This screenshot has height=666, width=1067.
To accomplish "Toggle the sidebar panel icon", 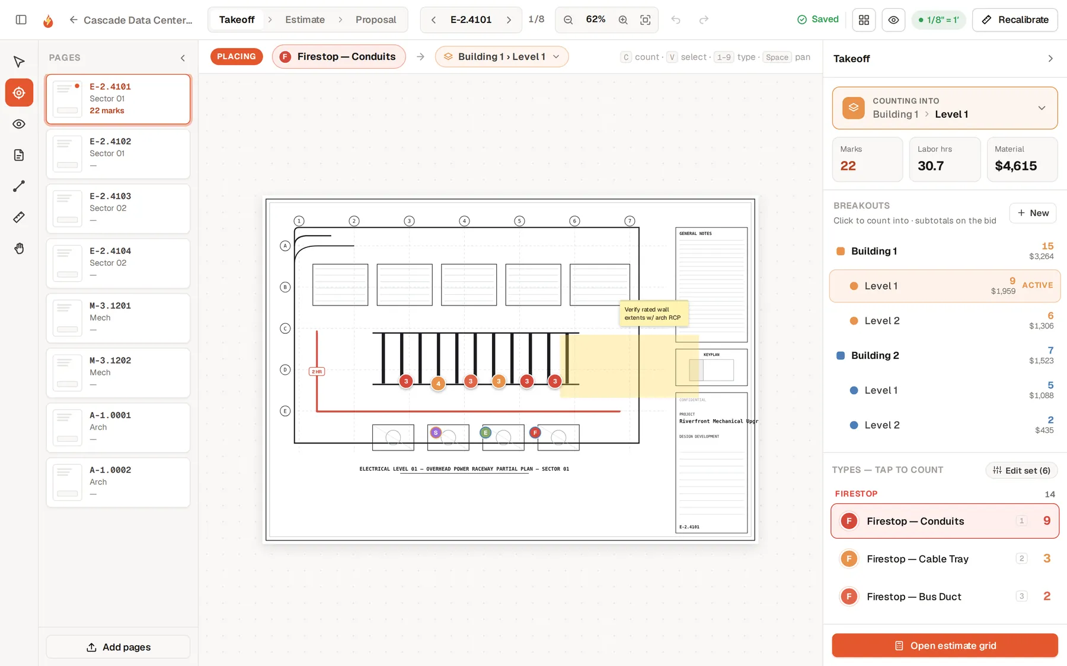I will tap(21, 20).
